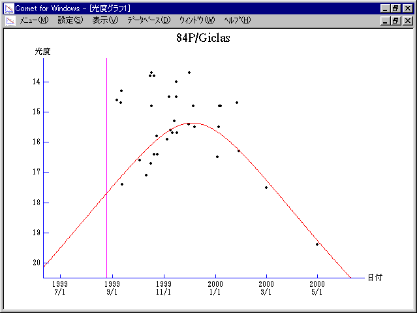
Task: Click the Comet app icon in title bar
Action: [x=9, y=8]
